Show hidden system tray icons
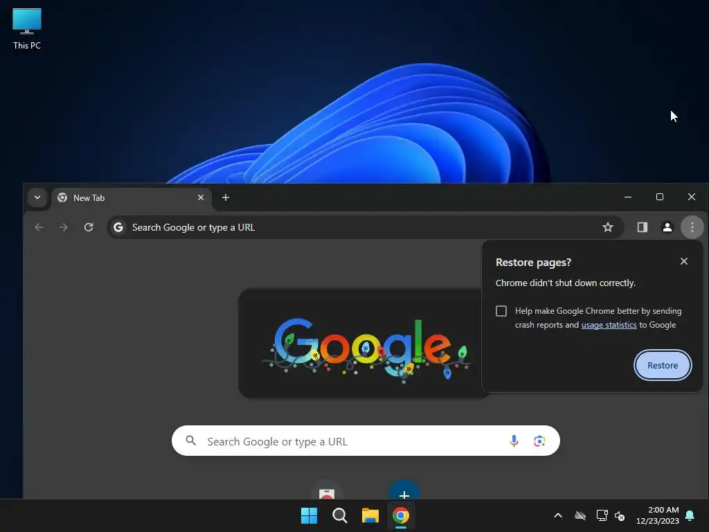The height and width of the screenshot is (532, 709). click(558, 515)
